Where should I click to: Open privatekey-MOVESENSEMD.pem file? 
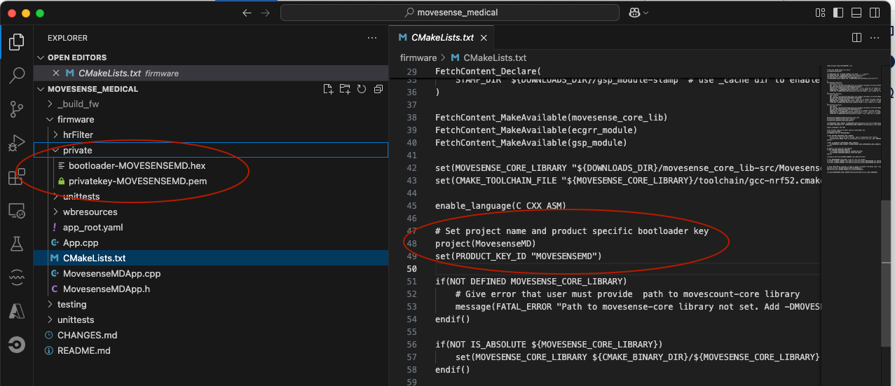(137, 181)
